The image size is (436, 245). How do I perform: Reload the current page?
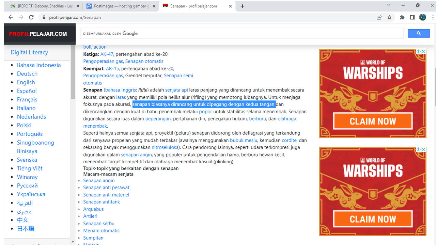point(31,17)
